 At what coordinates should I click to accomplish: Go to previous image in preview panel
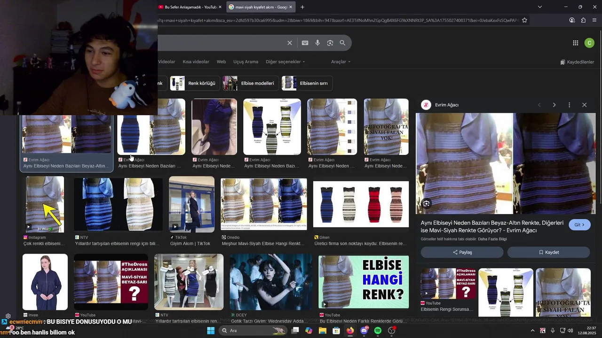click(539, 105)
